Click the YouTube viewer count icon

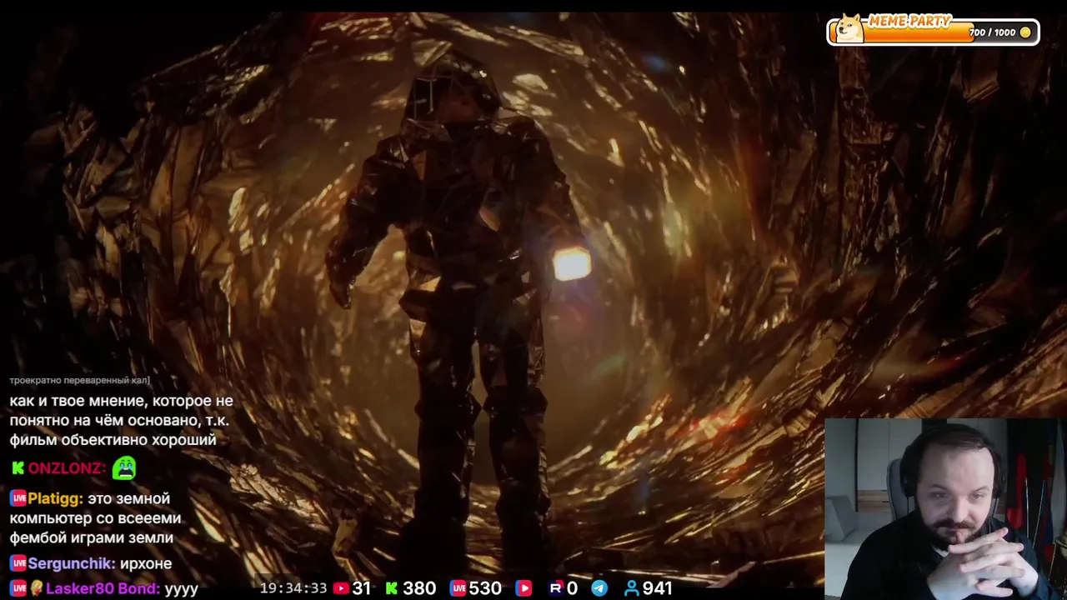point(341,588)
